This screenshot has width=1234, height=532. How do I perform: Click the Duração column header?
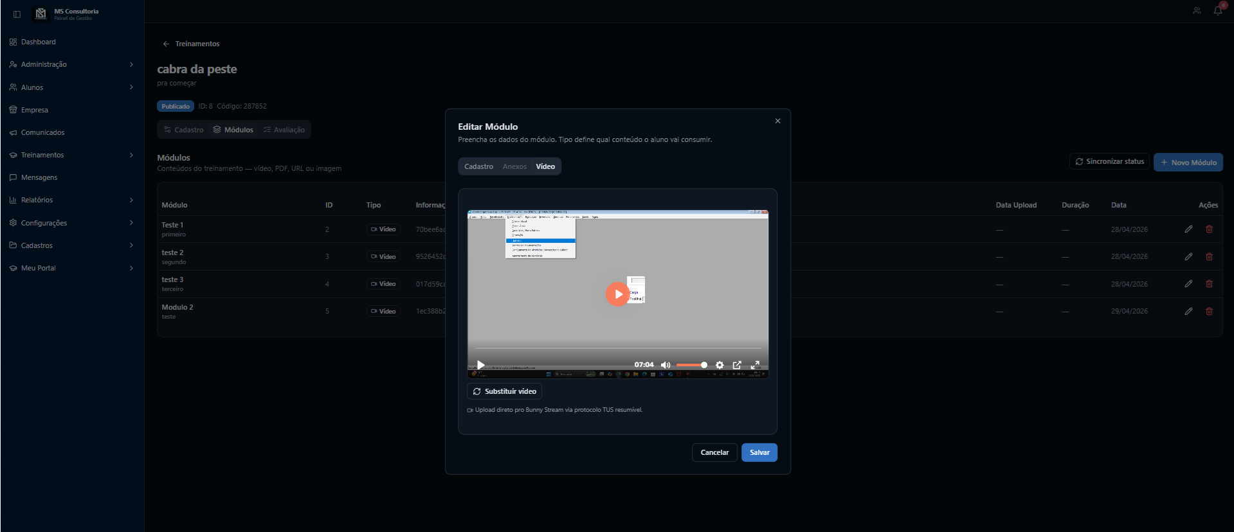pyautogui.click(x=1075, y=205)
